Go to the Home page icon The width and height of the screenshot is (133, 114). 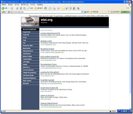[x=24, y=8]
